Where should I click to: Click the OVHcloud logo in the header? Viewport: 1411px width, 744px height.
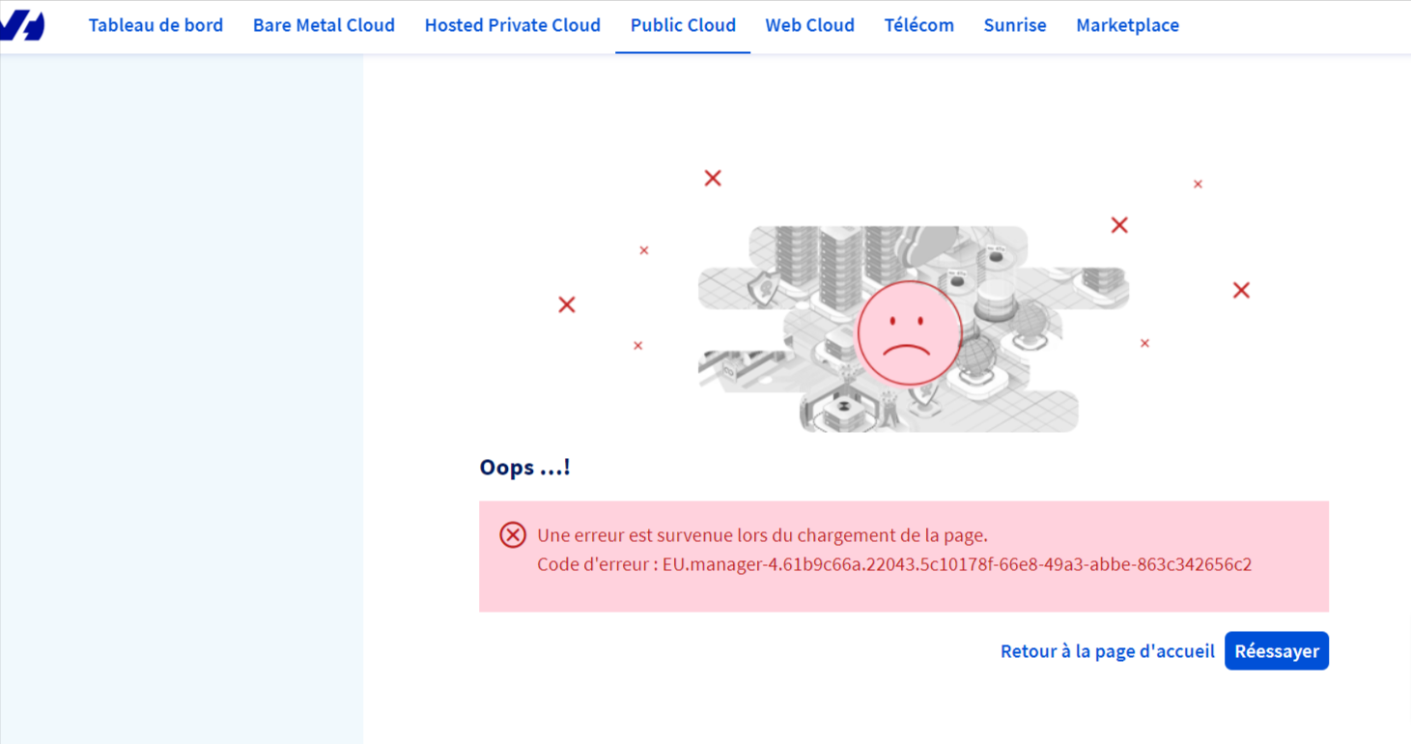(22, 25)
